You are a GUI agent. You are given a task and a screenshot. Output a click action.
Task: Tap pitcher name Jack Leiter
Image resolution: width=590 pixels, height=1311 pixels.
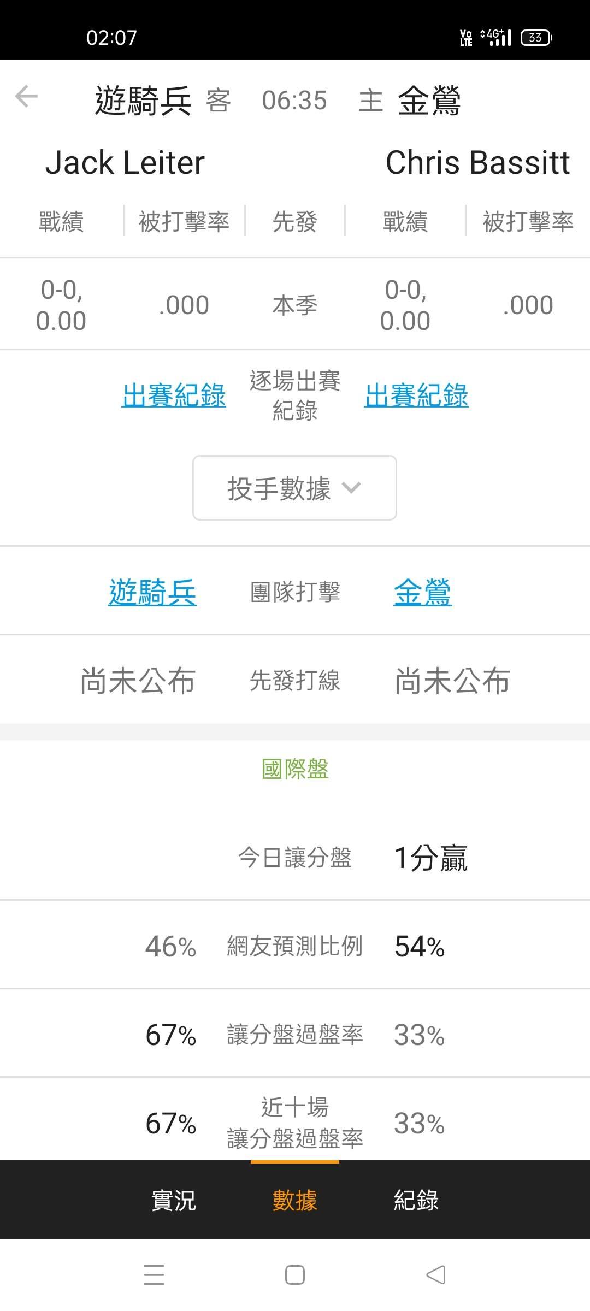click(x=125, y=163)
